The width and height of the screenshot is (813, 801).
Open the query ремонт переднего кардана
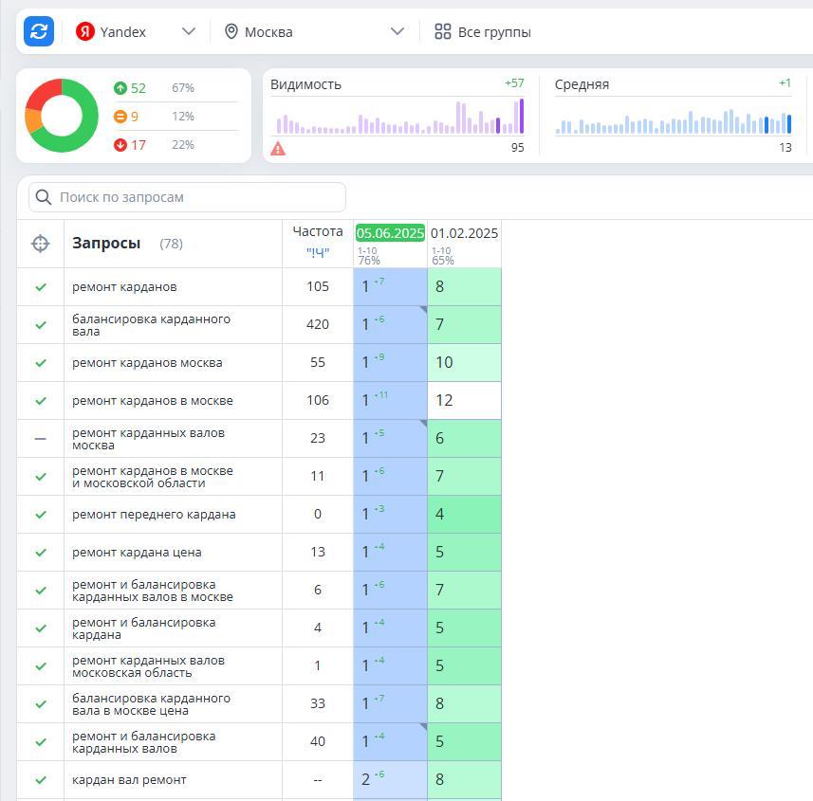pyautogui.click(x=154, y=515)
